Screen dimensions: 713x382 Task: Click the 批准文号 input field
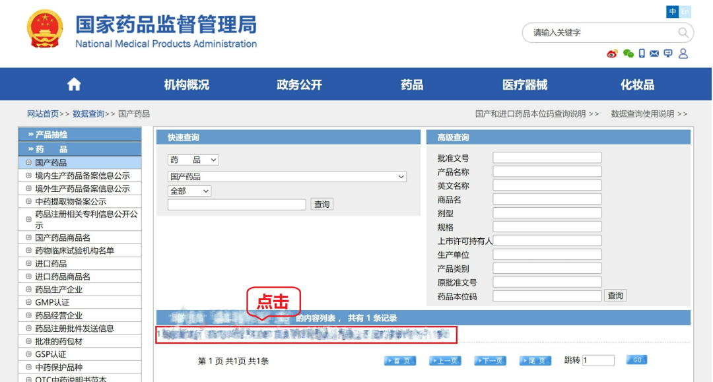tap(547, 158)
